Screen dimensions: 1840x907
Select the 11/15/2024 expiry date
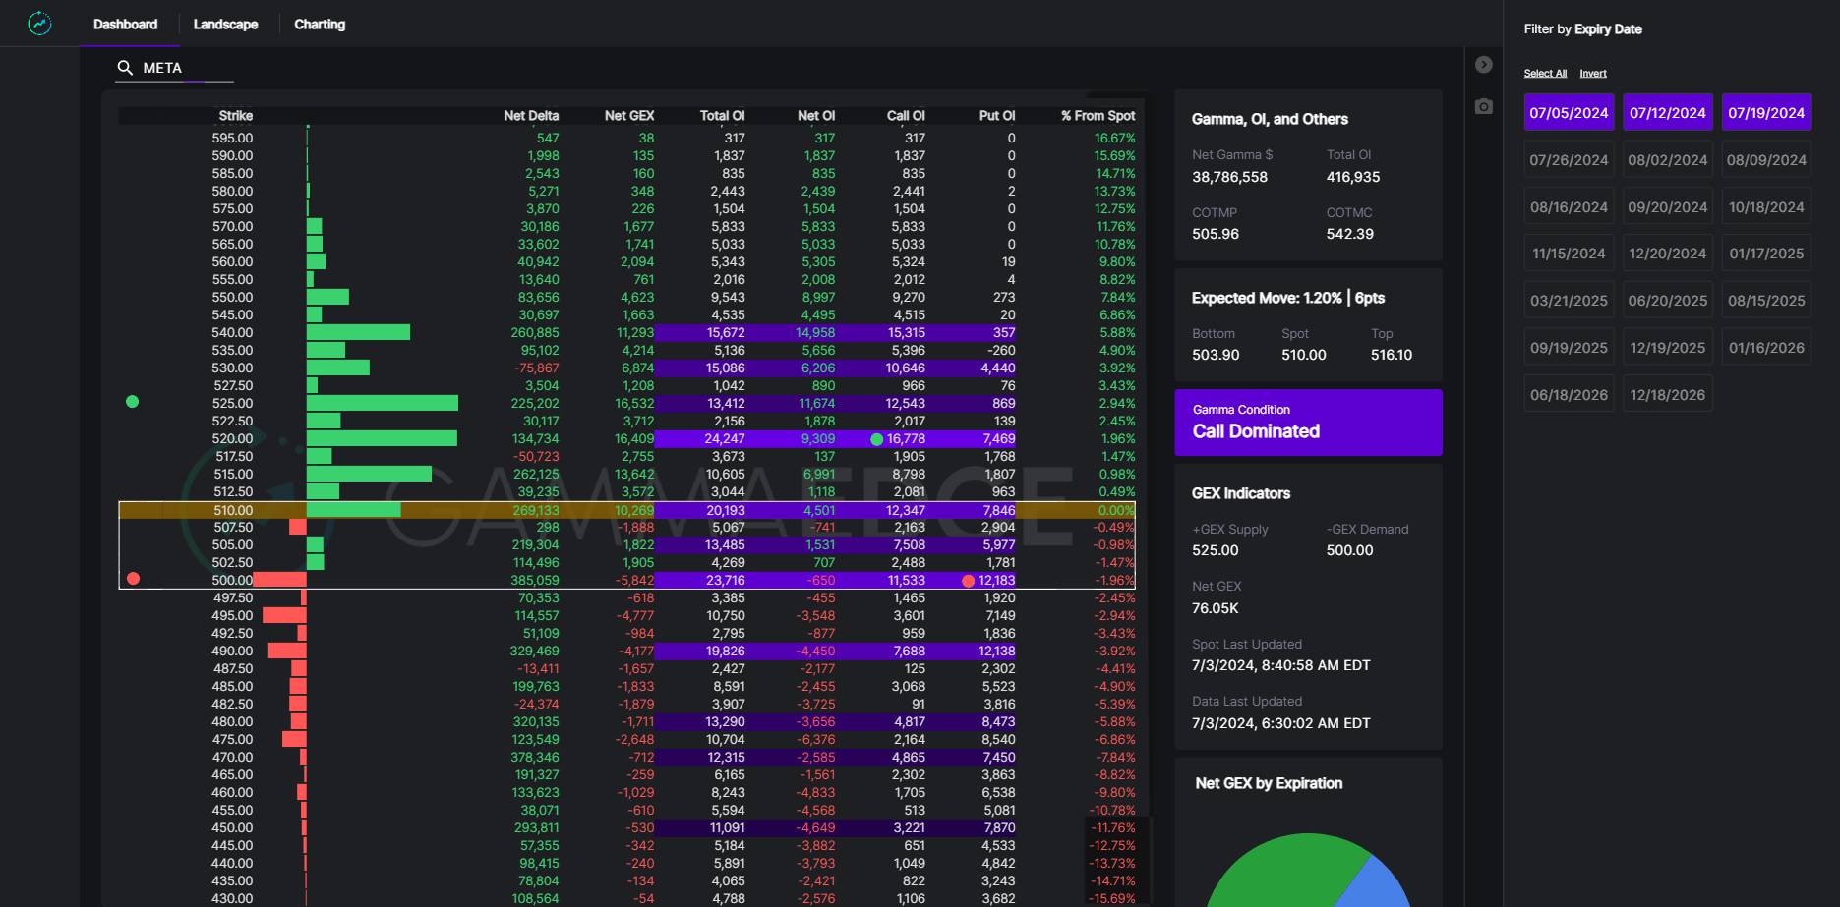point(1569,253)
